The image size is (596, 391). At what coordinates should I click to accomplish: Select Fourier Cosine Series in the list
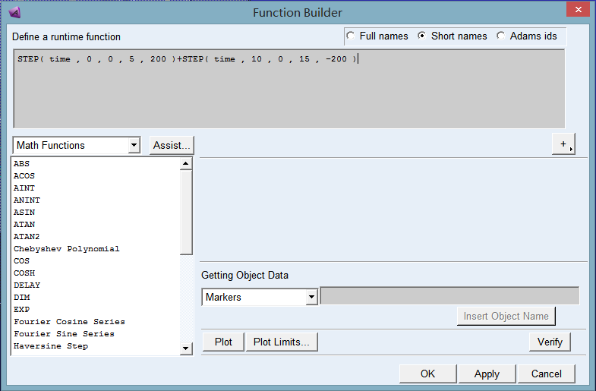69,321
